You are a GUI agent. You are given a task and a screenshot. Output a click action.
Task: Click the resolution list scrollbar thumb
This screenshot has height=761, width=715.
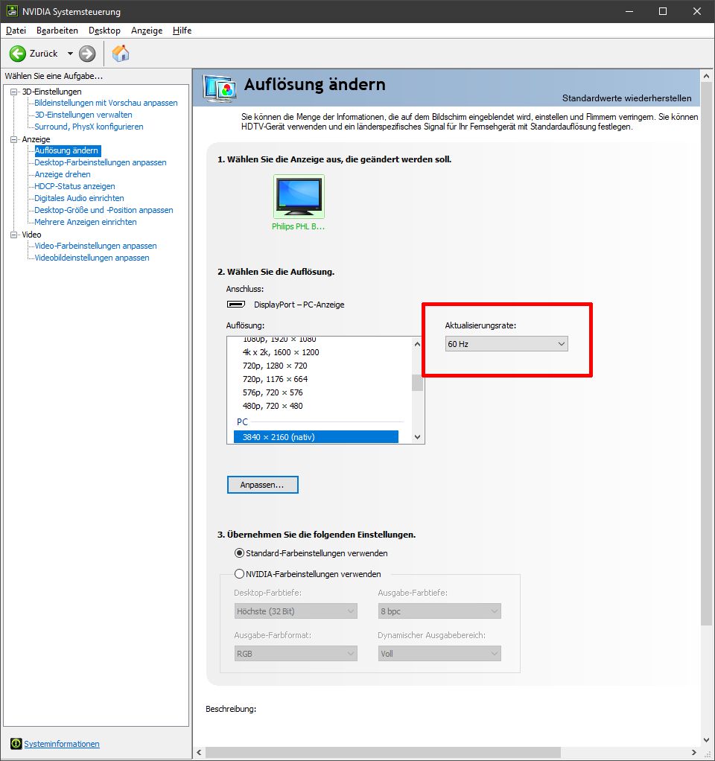417,383
